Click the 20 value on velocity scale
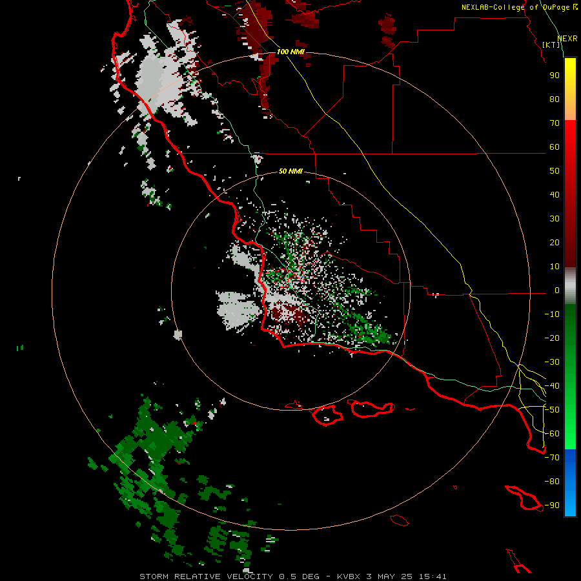 [x=555, y=242]
